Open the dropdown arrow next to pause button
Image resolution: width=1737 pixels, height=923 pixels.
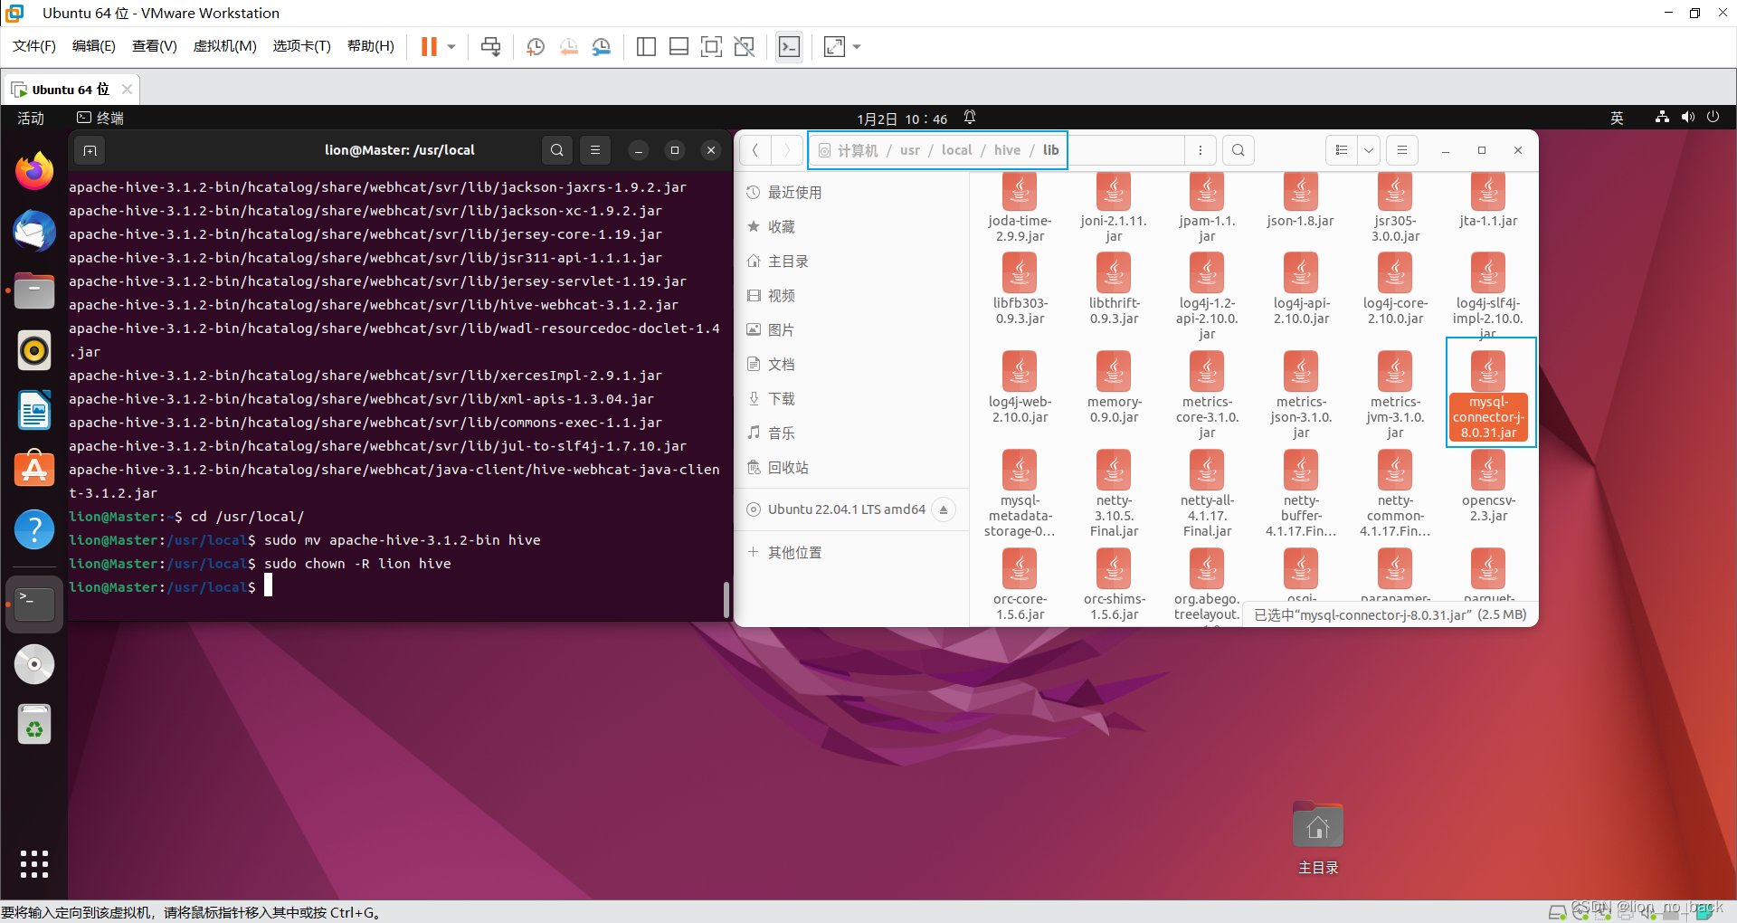[x=451, y=46]
